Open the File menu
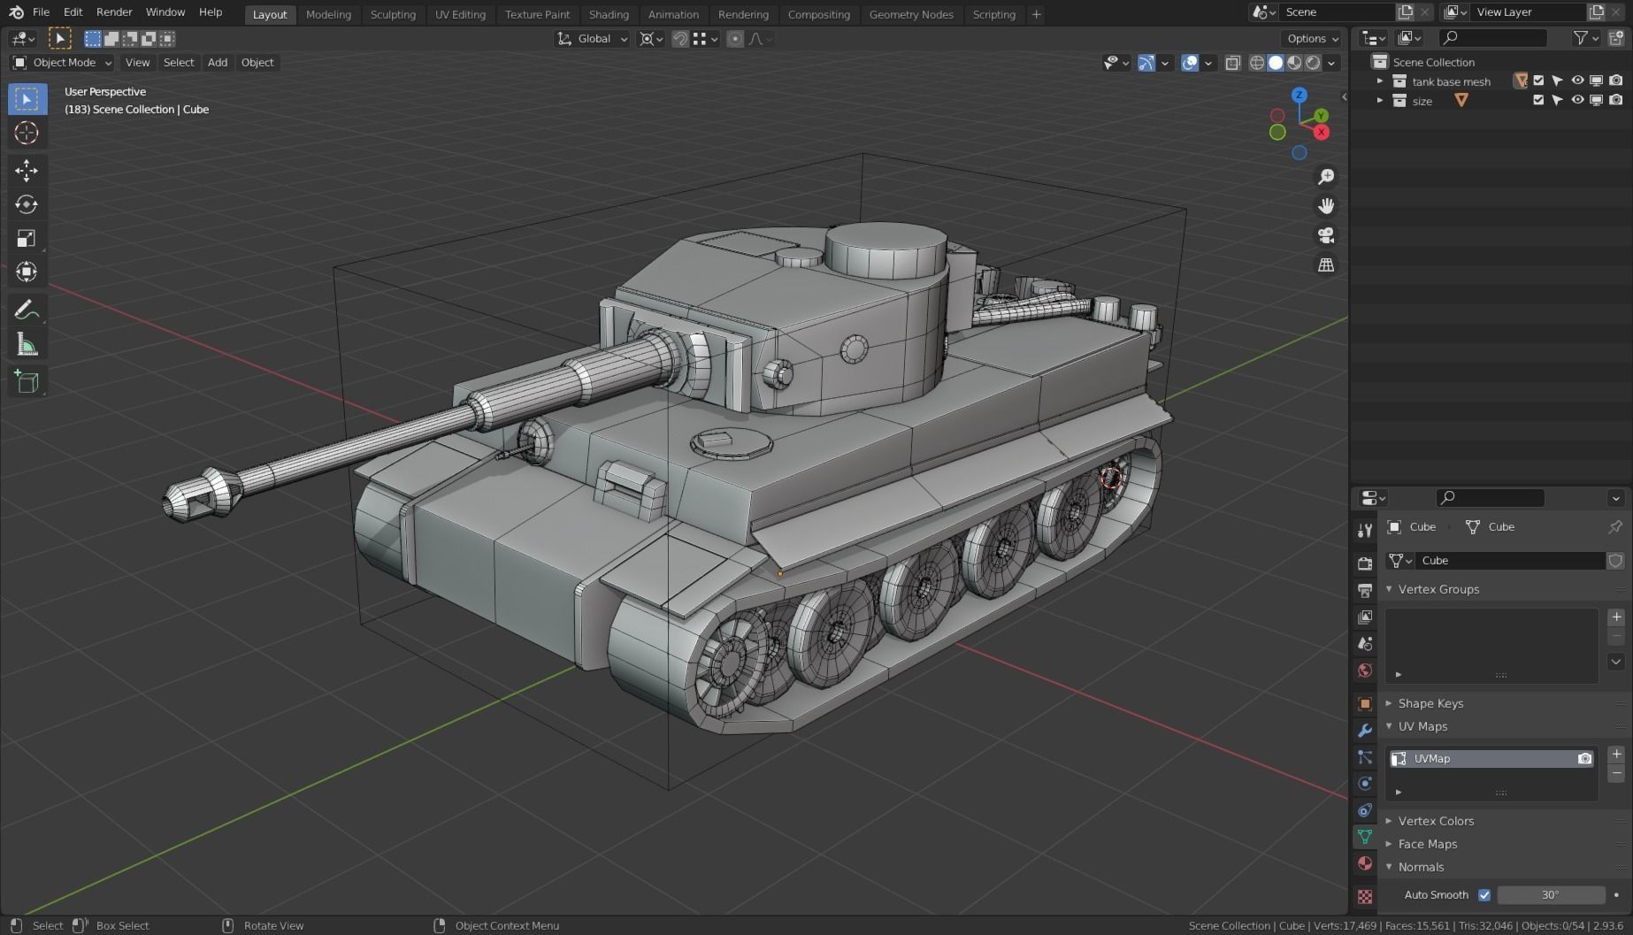The image size is (1633, 935). click(41, 12)
